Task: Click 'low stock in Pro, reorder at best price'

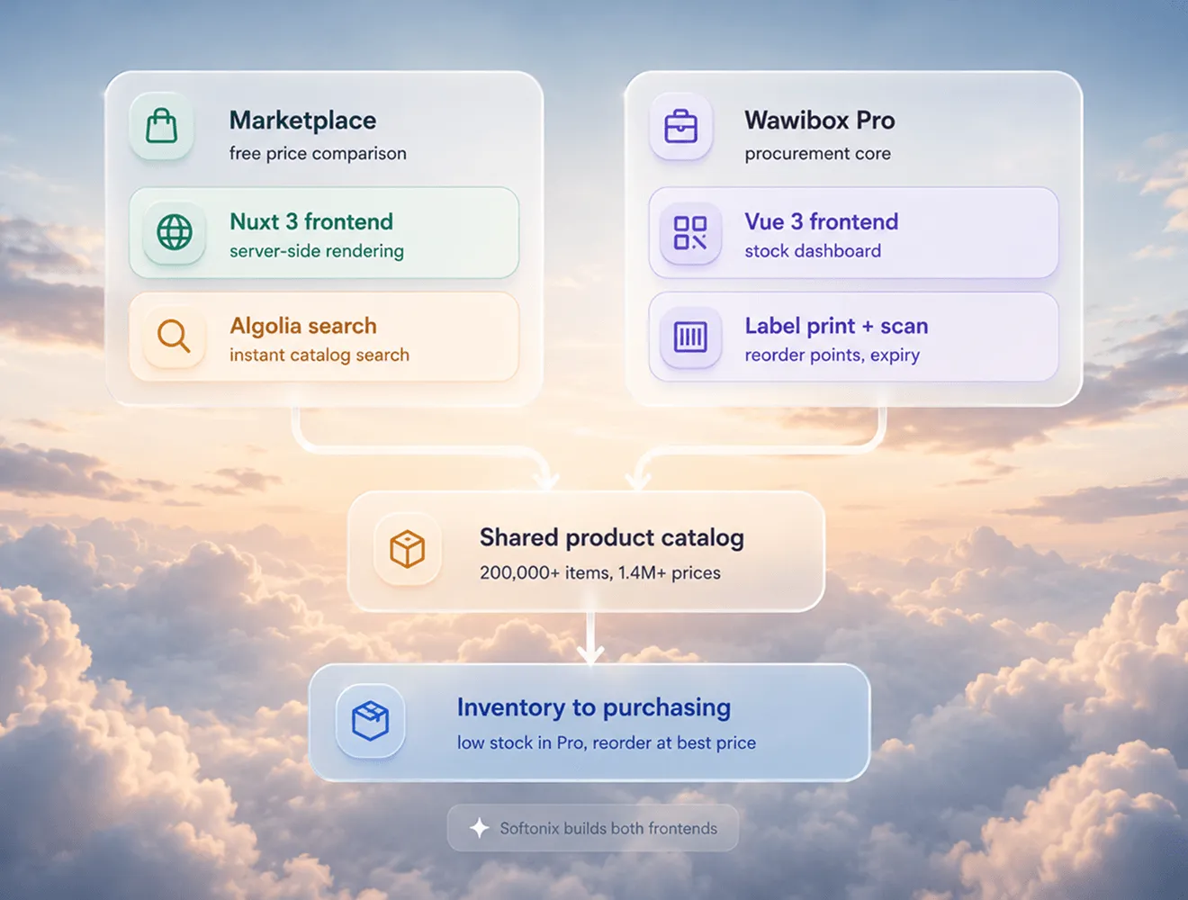Action: click(x=607, y=743)
